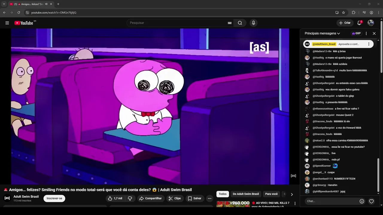Click the search magnifier button
This screenshot has height=215, width=383.
click(x=240, y=23)
